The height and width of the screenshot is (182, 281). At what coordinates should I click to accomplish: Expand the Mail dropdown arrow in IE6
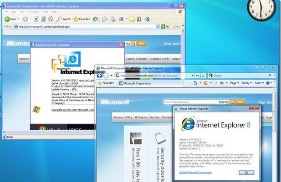(107, 19)
